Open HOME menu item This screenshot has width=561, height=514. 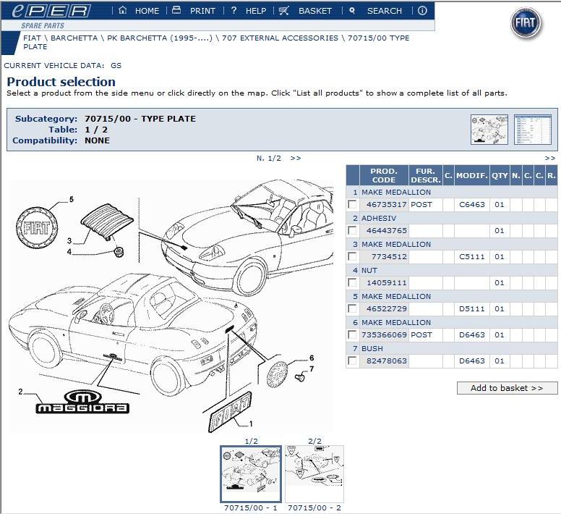(x=147, y=11)
